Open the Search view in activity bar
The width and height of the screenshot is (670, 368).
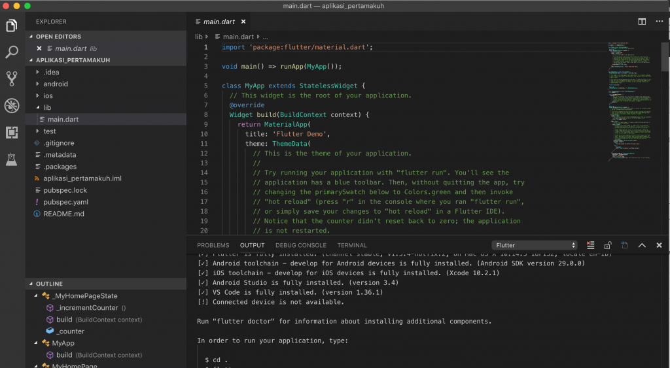coord(12,52)
